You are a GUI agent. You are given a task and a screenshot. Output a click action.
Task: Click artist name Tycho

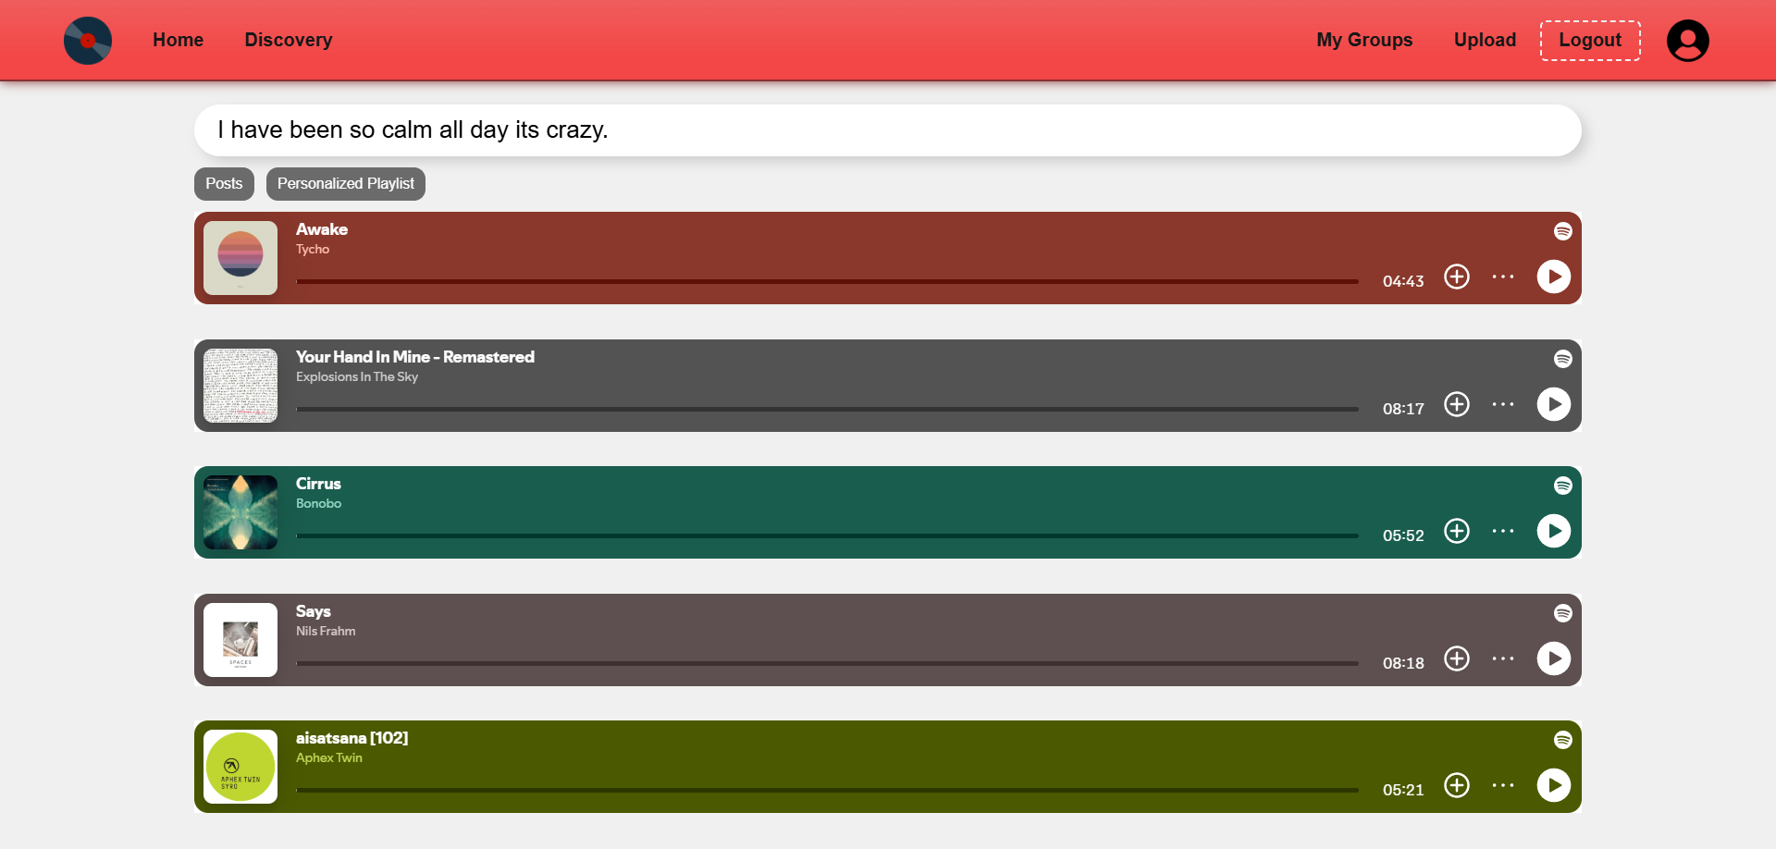point(313,250)
